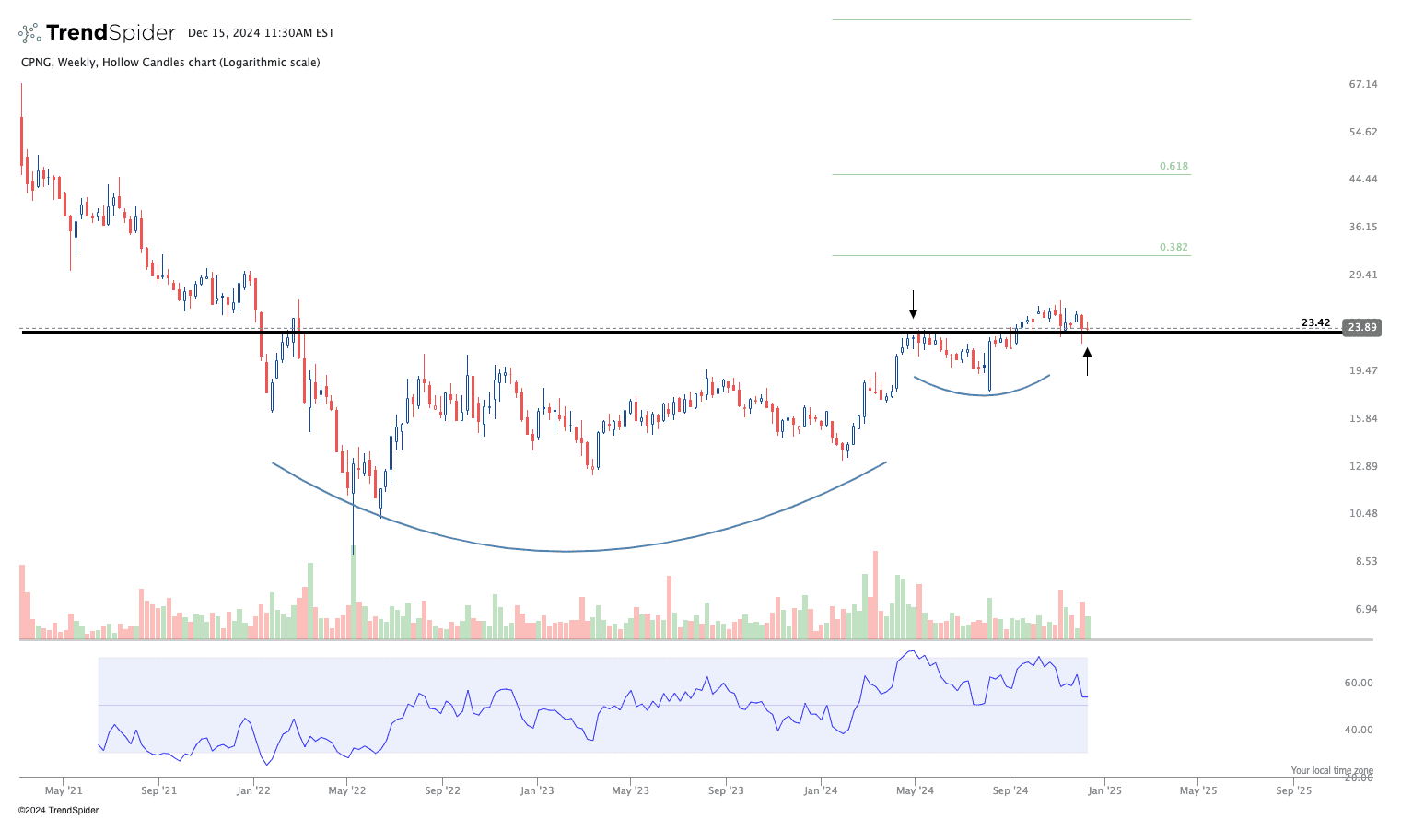The width and height of the screenshot is (1401, 819).
Task: Select the large blue rounded-bottom curve
Action: point(566,551)
